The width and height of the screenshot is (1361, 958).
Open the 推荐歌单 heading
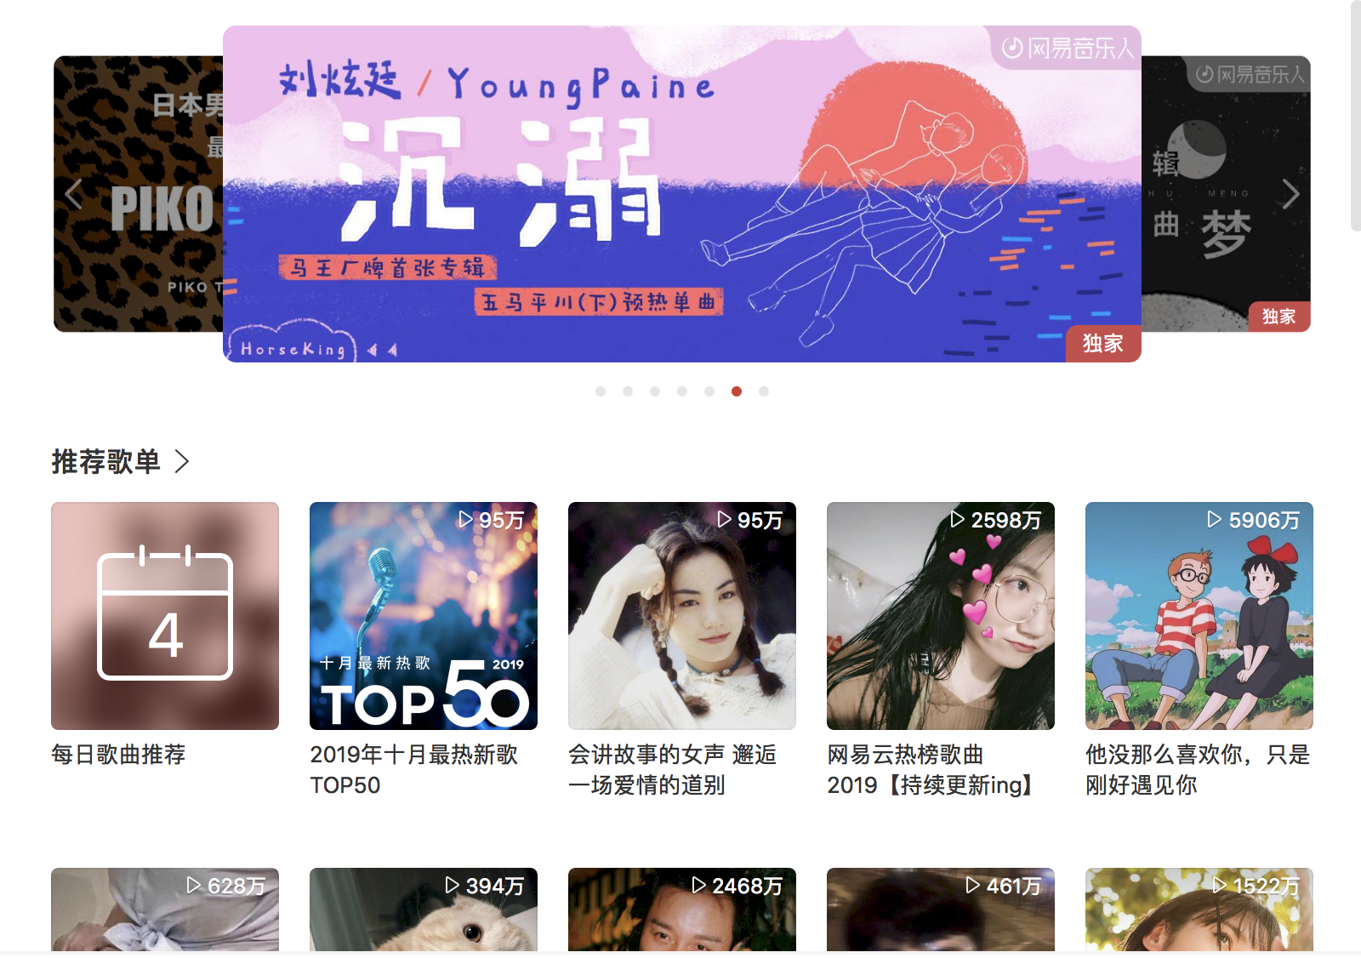click(105, 461)
